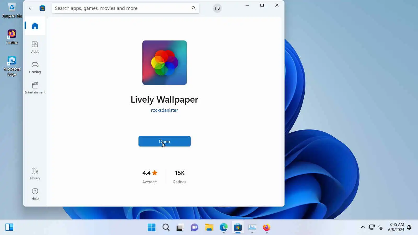418x235 pixels.
Task: Select the Microsoft Edge desktop shortcut
Action: tap(12, 66)
